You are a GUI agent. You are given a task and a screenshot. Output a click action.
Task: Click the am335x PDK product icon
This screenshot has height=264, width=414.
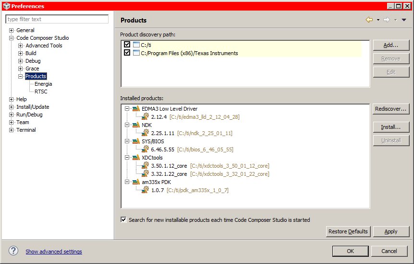pos(136,182)
